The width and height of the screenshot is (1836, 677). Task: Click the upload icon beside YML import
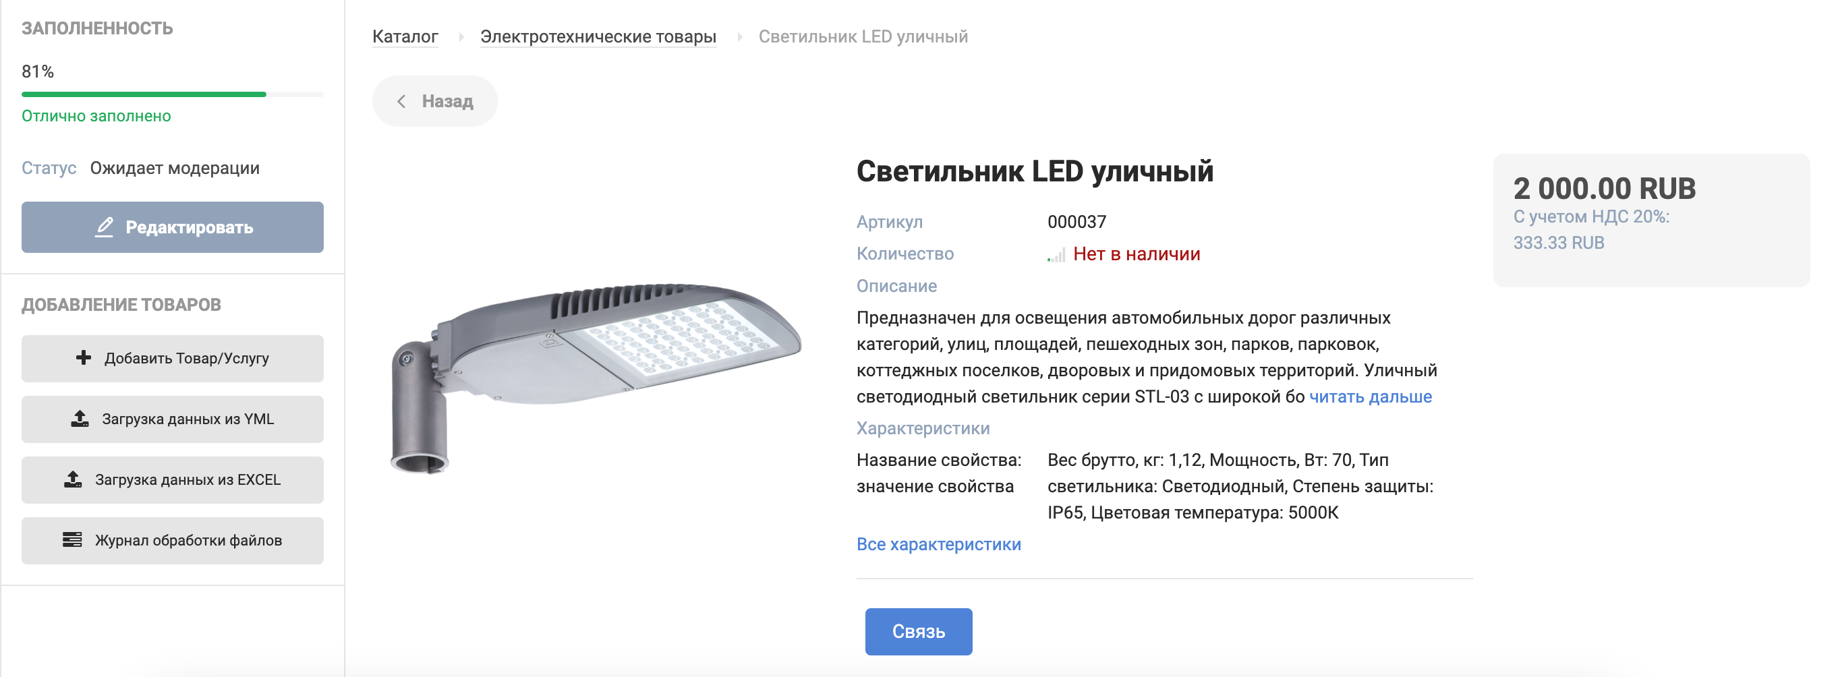80,419
